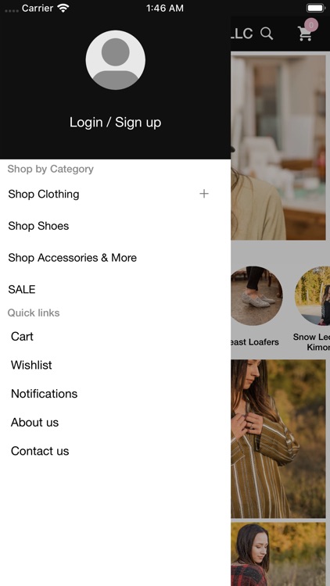Open the SALE category
Viewport: 330px width, 586px height.
[x=22, y=289]
